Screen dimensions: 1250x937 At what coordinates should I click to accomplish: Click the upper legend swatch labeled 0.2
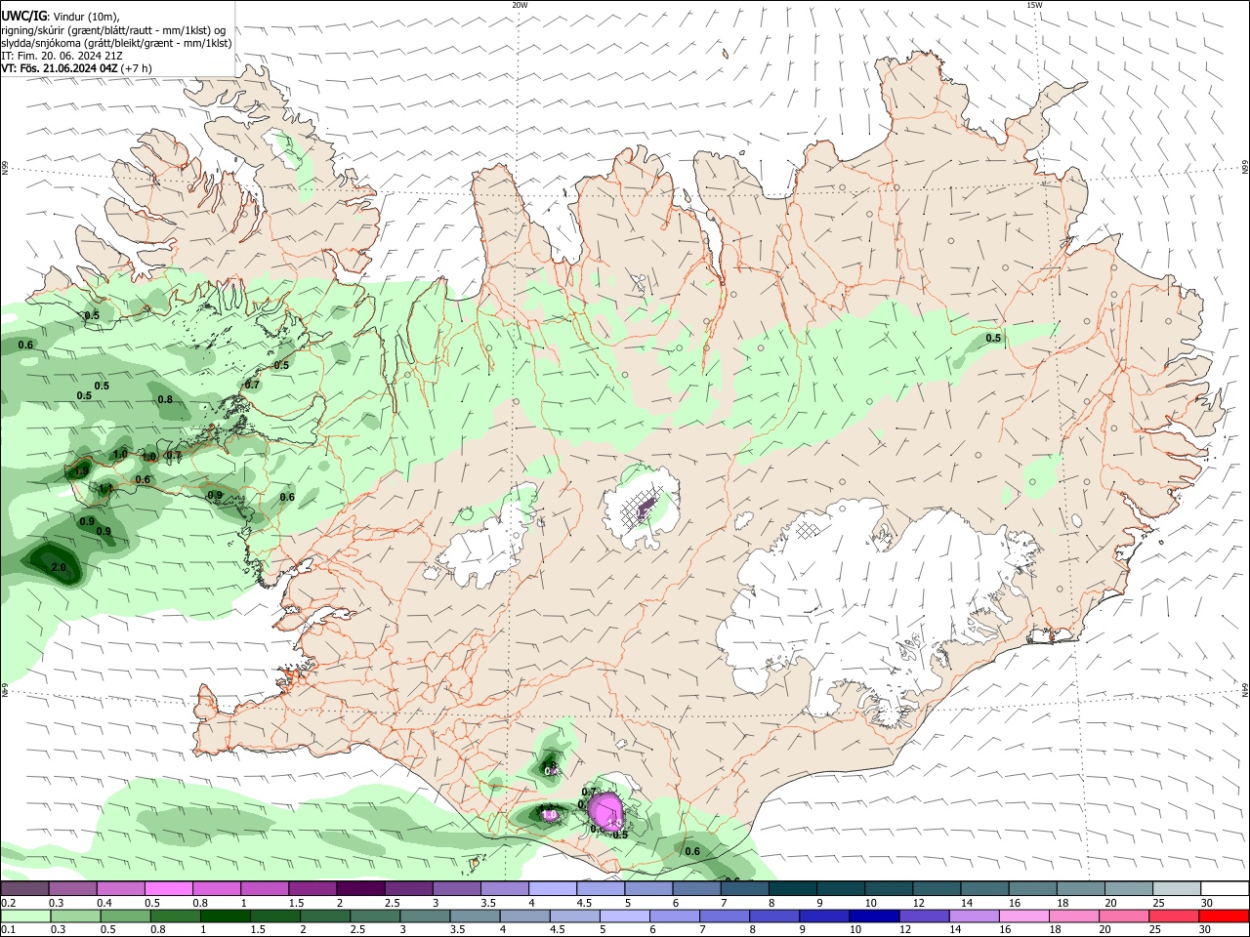click(24, 888)
